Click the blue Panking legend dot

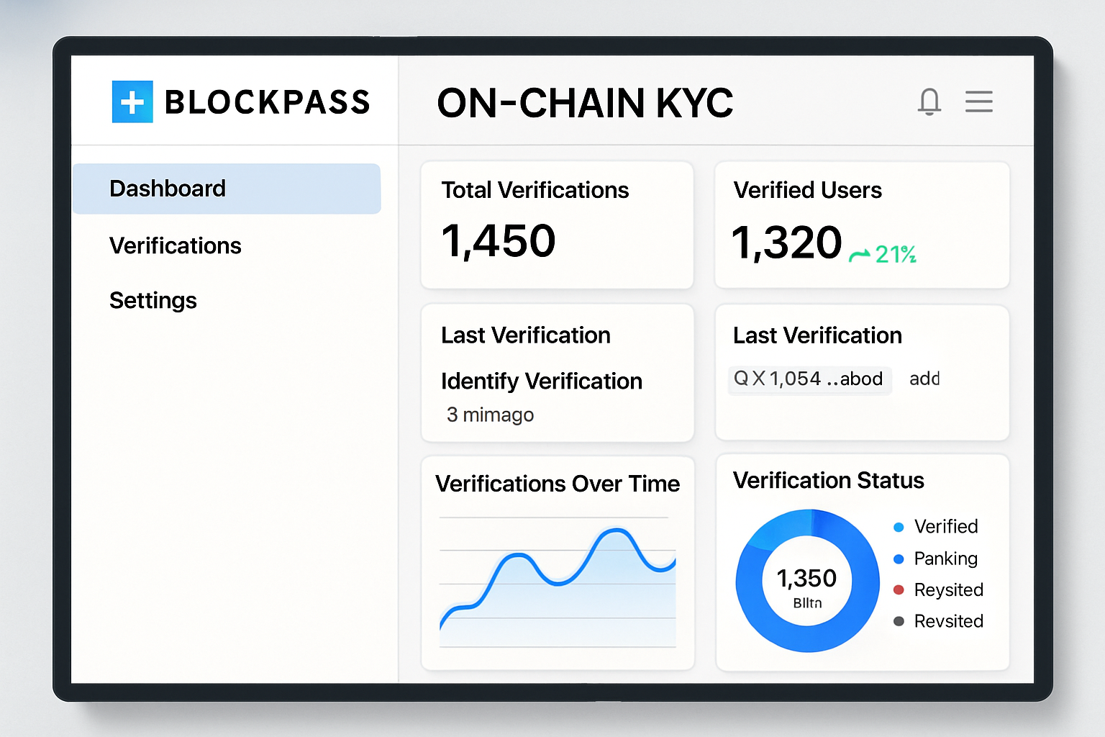point(899,559)
